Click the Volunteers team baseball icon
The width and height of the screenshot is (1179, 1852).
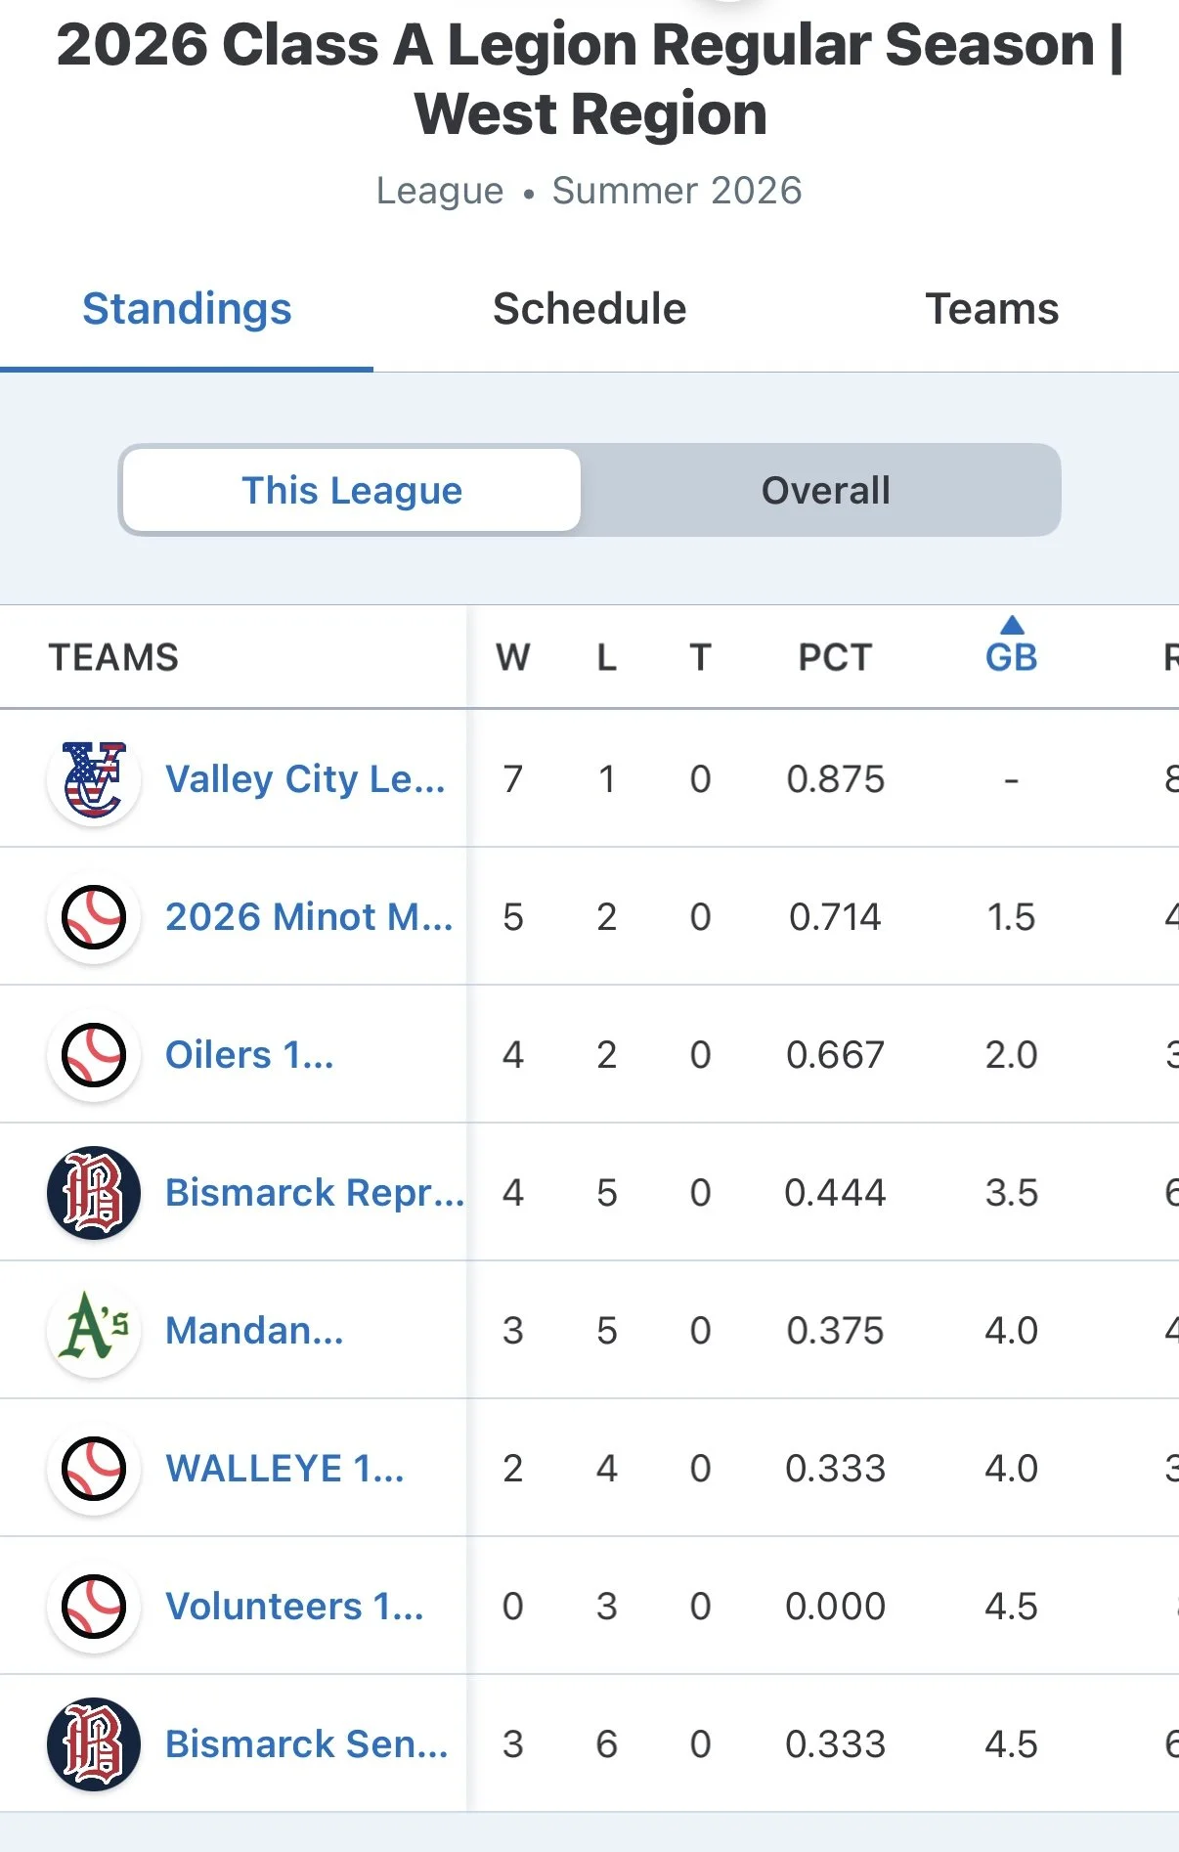[x=94, y=1607]
